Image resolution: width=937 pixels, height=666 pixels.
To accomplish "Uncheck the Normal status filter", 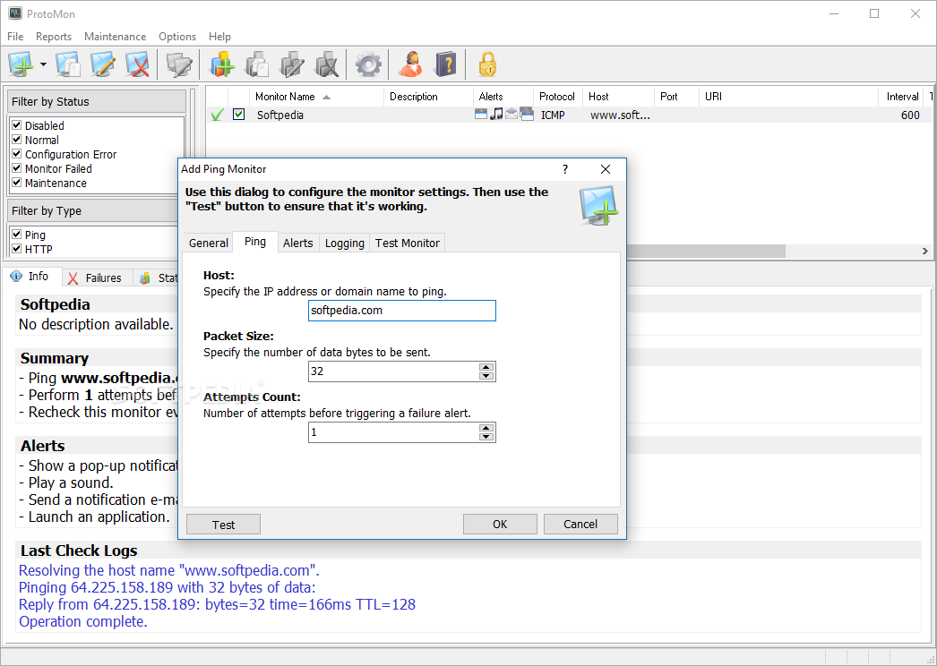I will click(x=17, y=139).
